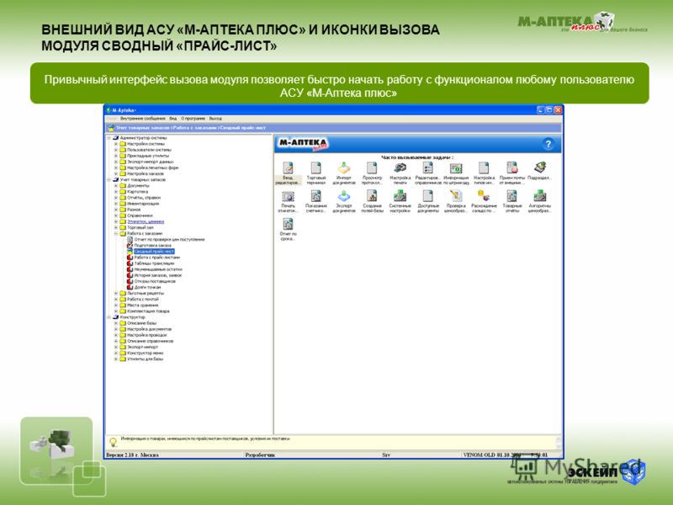Expand the Льготные рецепты folder
The height and width of the screenshot is (505, 673).
click(x=116, y=293)
